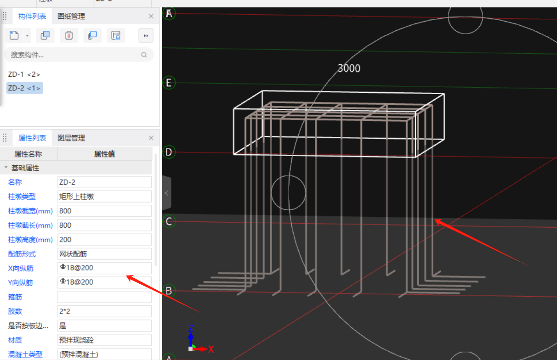
Task: Click the 配筋形式 property label
Action: tap(22, 254)
